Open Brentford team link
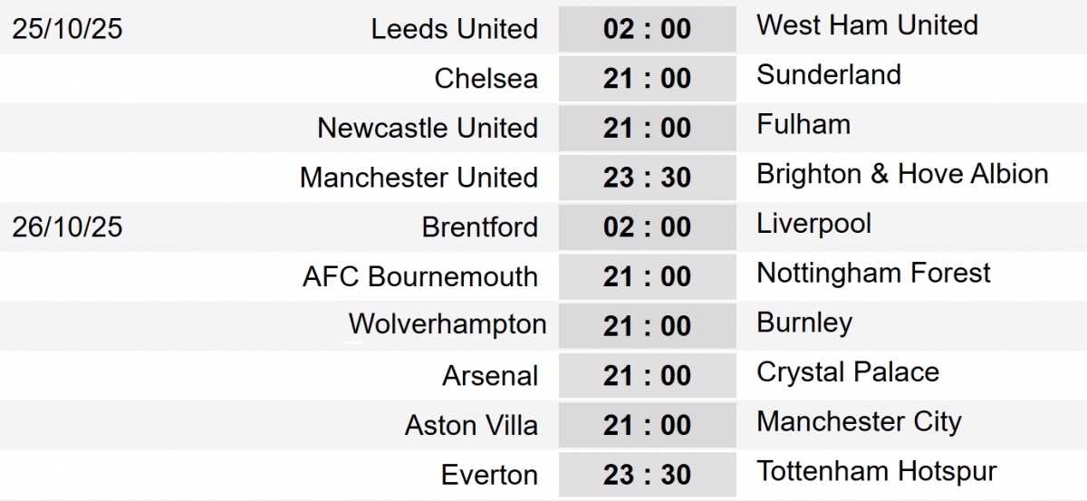Screen dimensions: 1087x501 (479, 226)
